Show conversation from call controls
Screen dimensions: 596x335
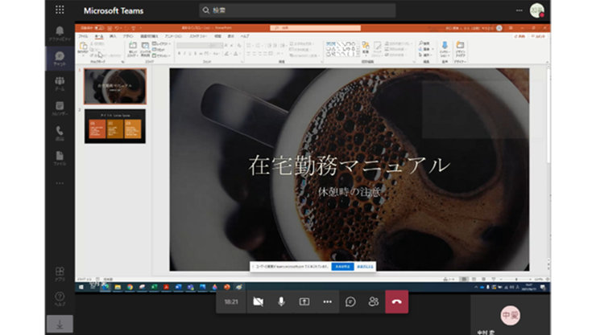click(x=350, y=301)
